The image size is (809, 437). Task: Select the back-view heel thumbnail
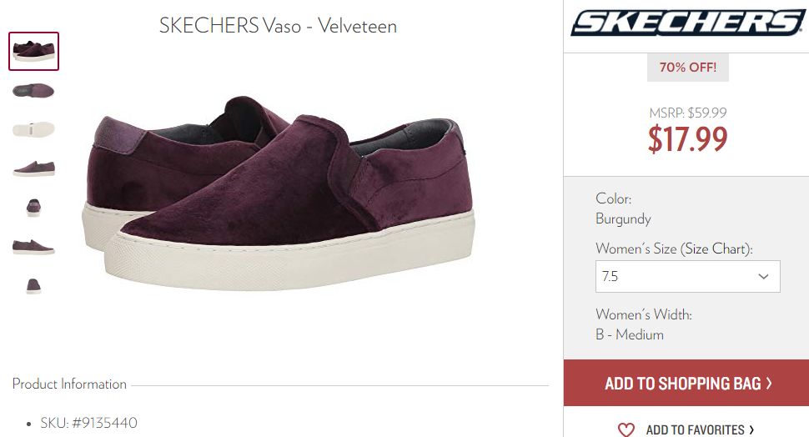[33, 285]
